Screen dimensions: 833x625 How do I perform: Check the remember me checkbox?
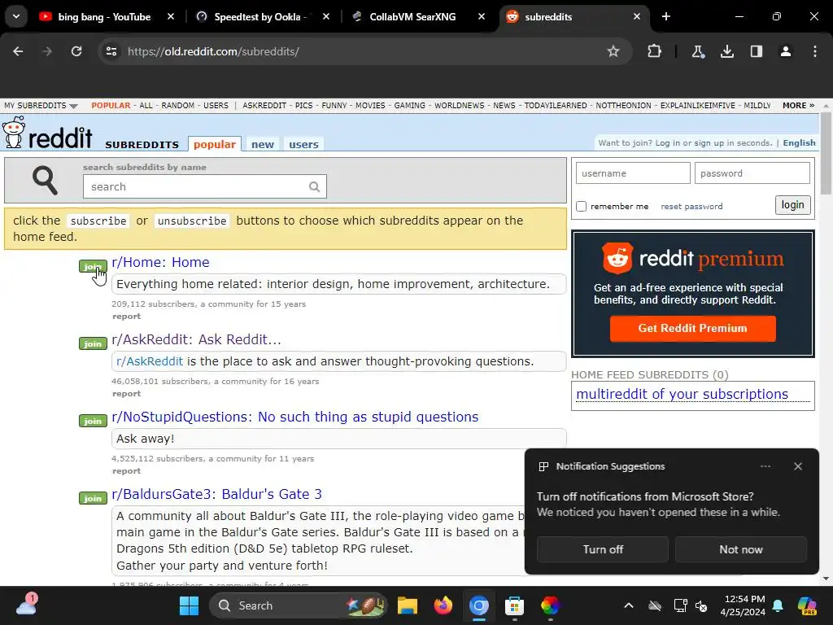coord(581,206)
